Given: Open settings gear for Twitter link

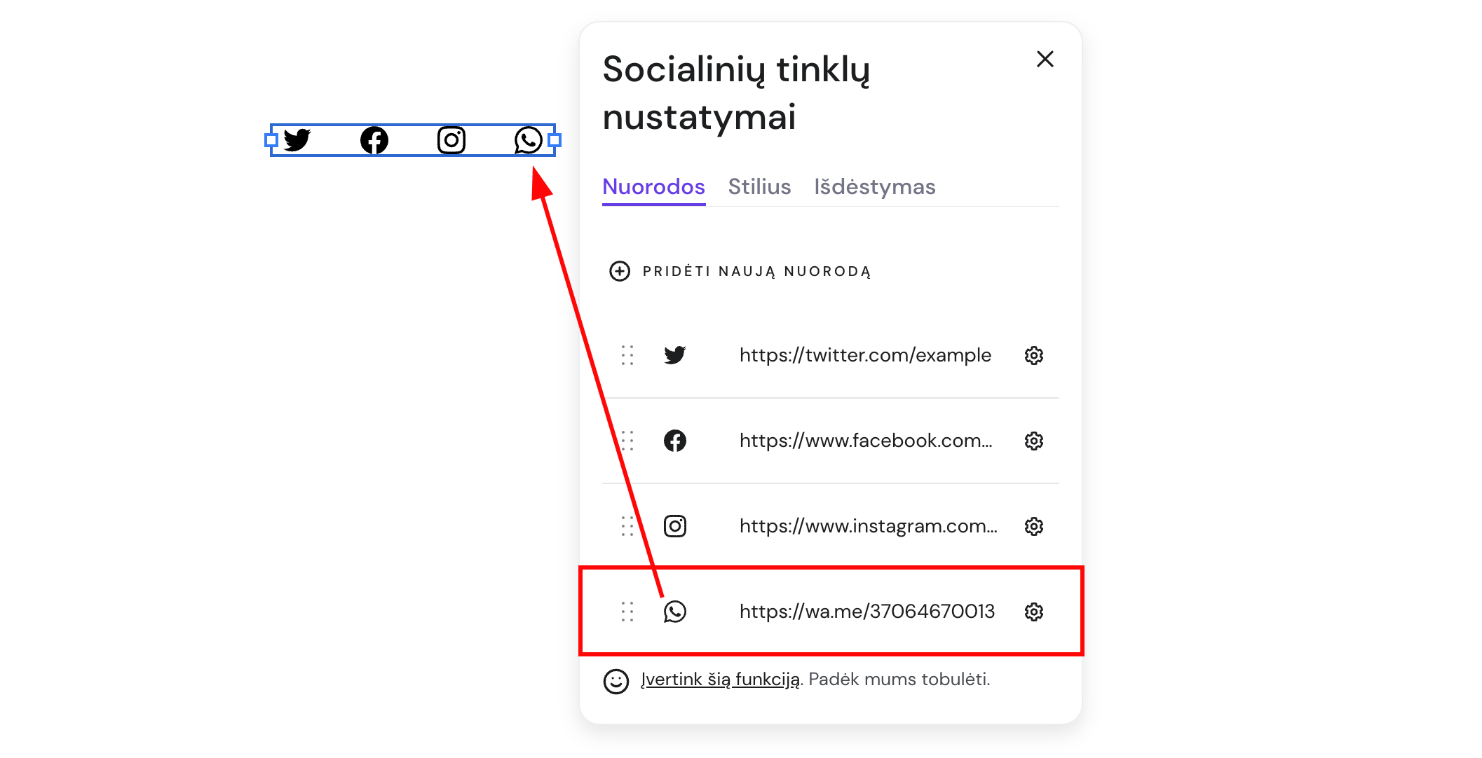Looking at the screenshot, I should click(1033, 356).
